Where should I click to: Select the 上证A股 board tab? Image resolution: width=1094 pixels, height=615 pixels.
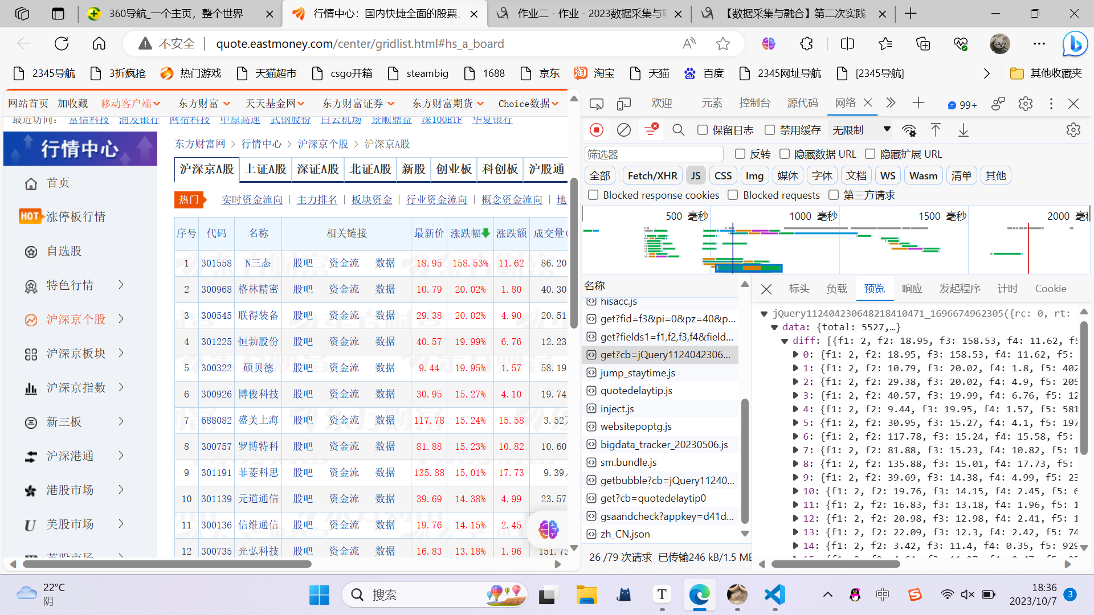click(266, 169)
